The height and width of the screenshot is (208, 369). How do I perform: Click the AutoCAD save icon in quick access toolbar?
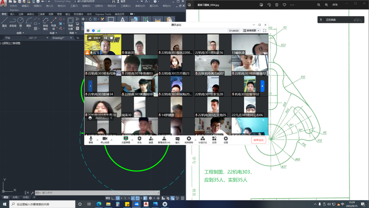pos(19,2)
